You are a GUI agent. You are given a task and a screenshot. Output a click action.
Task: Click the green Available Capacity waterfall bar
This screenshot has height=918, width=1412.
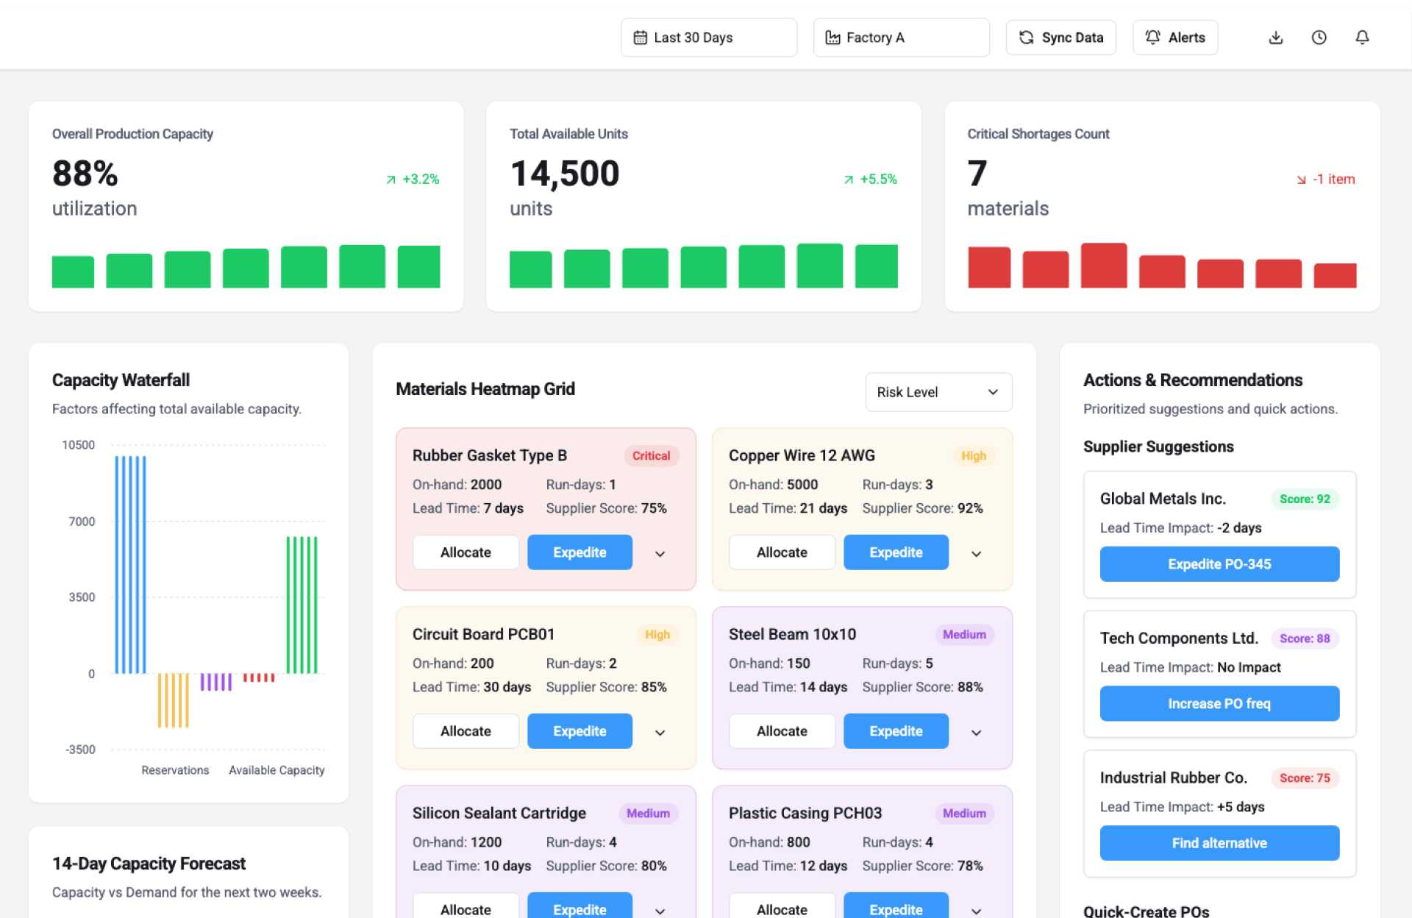302,605
